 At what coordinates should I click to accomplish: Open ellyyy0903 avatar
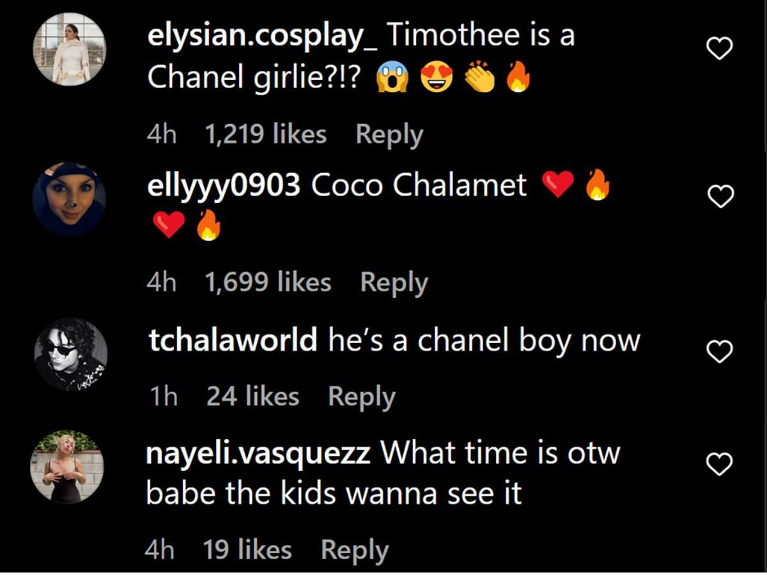tap(69, 199)
